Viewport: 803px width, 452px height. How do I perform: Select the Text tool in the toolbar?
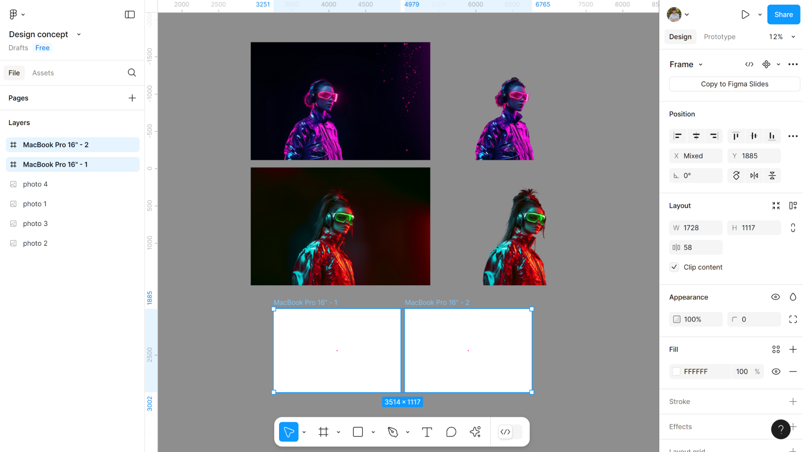(x=427, y=432)
